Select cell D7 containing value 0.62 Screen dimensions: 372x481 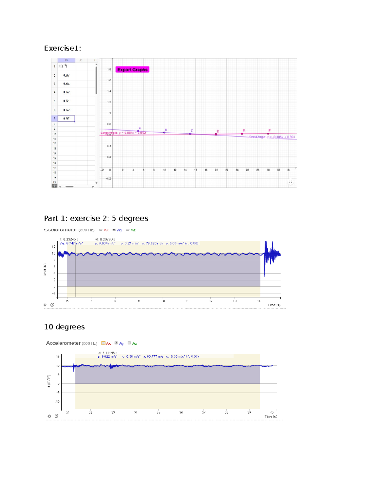point(66,118)
